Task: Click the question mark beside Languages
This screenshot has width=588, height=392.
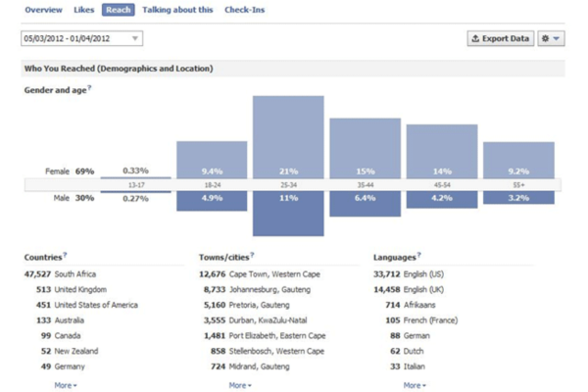Action: (418, 255)
